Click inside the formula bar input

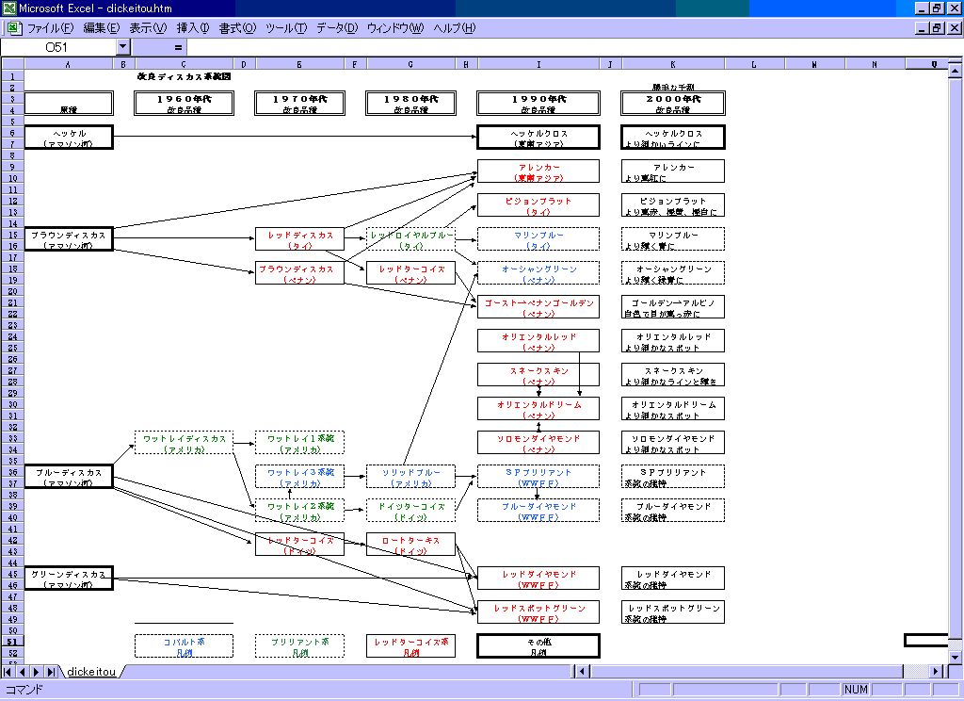tap(565, 47)
